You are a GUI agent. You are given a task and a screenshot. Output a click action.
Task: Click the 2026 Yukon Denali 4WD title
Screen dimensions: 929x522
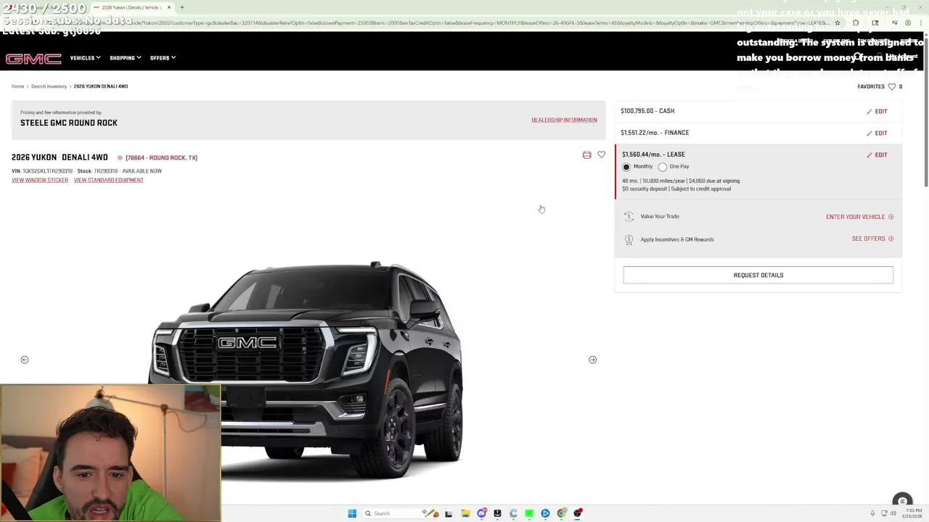click(x=60, y=157)
